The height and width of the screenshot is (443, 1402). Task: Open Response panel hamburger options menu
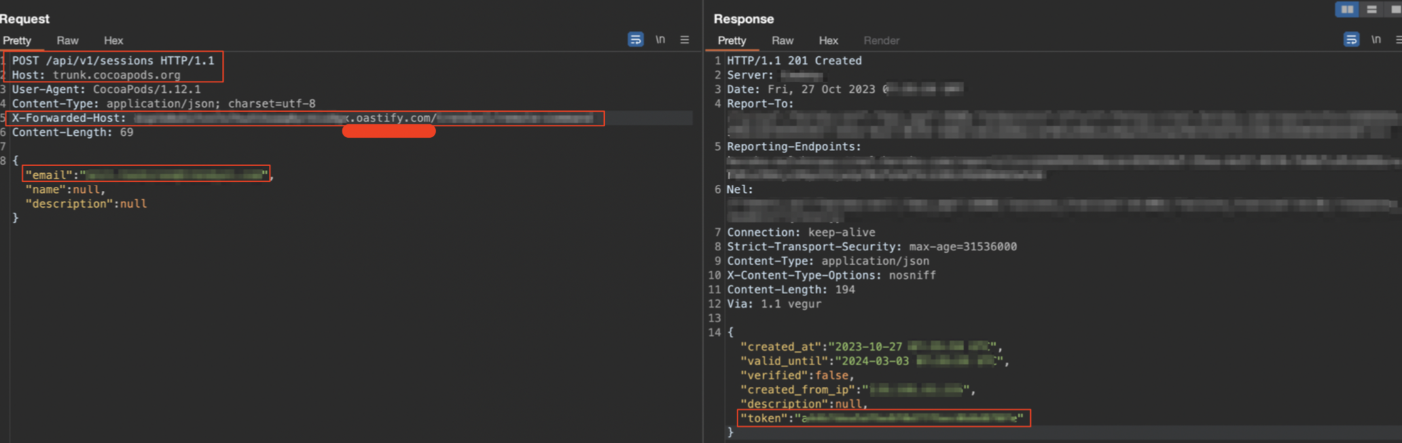pos(1398,40)
